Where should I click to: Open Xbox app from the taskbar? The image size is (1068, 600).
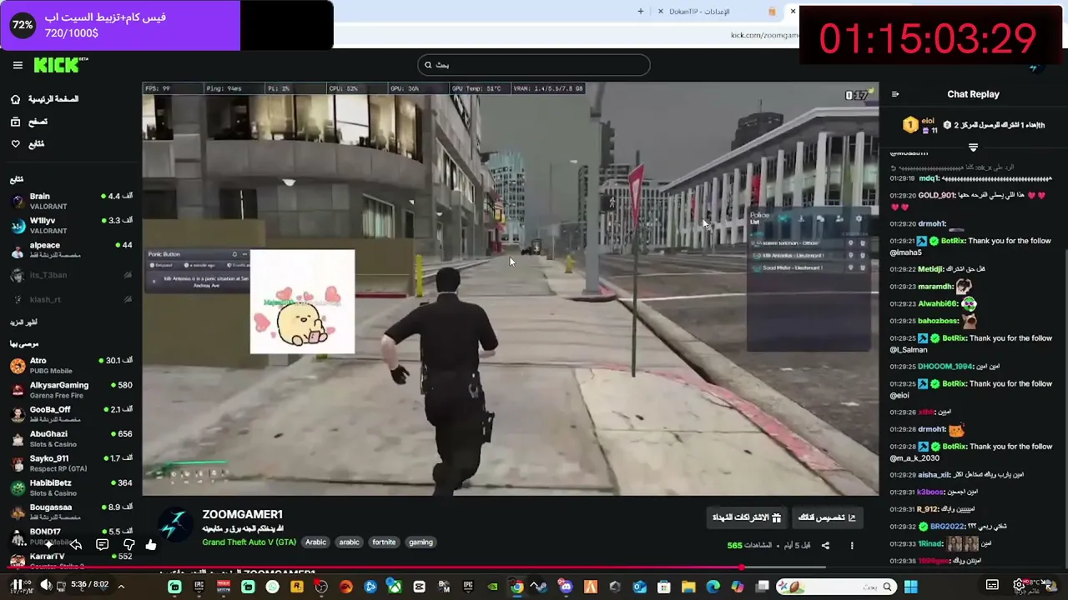(395, 587)
